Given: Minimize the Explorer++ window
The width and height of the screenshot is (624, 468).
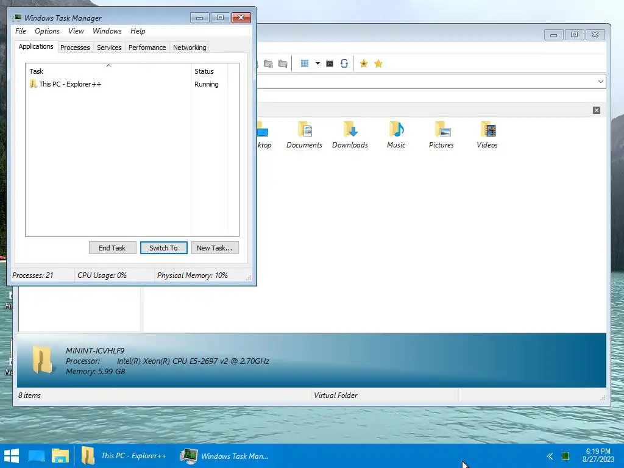Looking at the screenshot, I should coord(553,35).
